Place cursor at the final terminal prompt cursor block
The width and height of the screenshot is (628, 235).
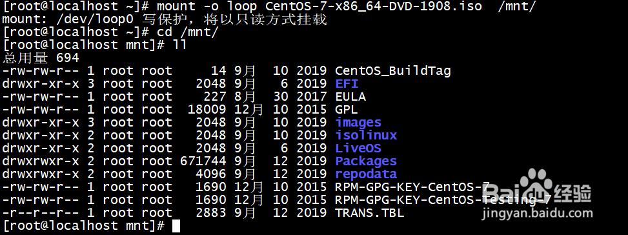(176, 226)
